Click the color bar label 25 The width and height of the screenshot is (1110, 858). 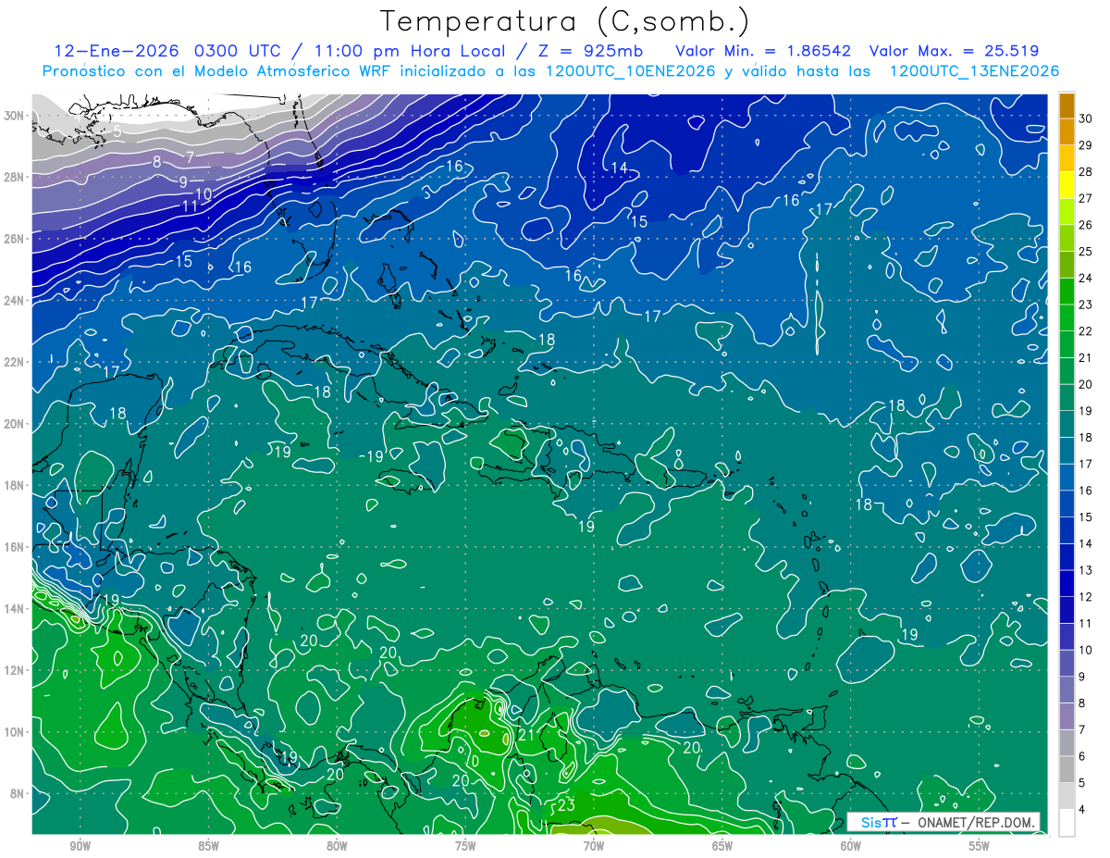pyautogui.click(x=1087, y=252)
